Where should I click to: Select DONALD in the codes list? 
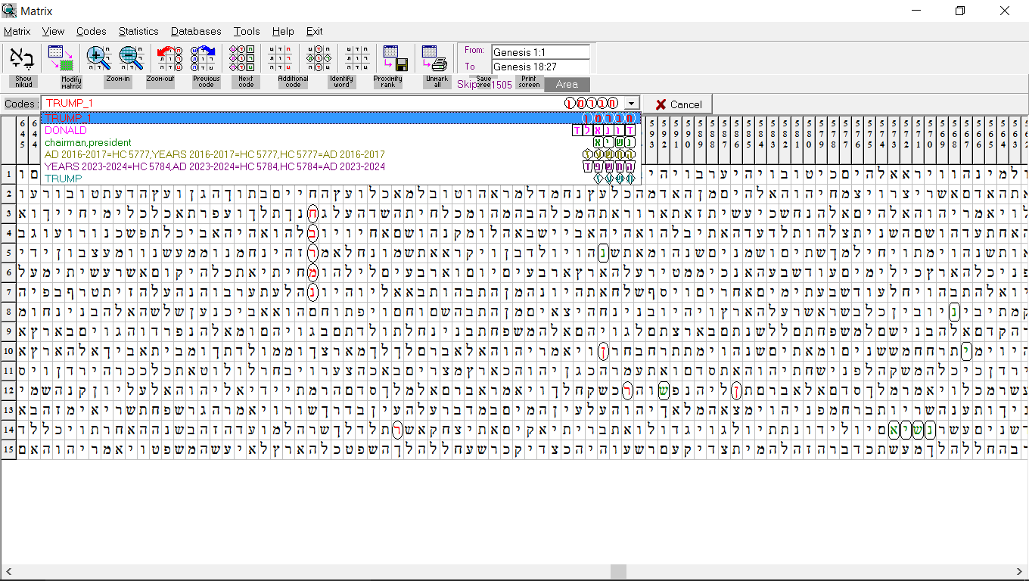pyautogui.click(x=340, y=130)
